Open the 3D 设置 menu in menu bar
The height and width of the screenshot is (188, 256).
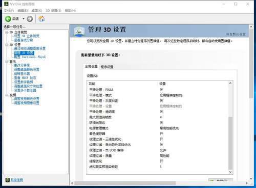[53, 11]
